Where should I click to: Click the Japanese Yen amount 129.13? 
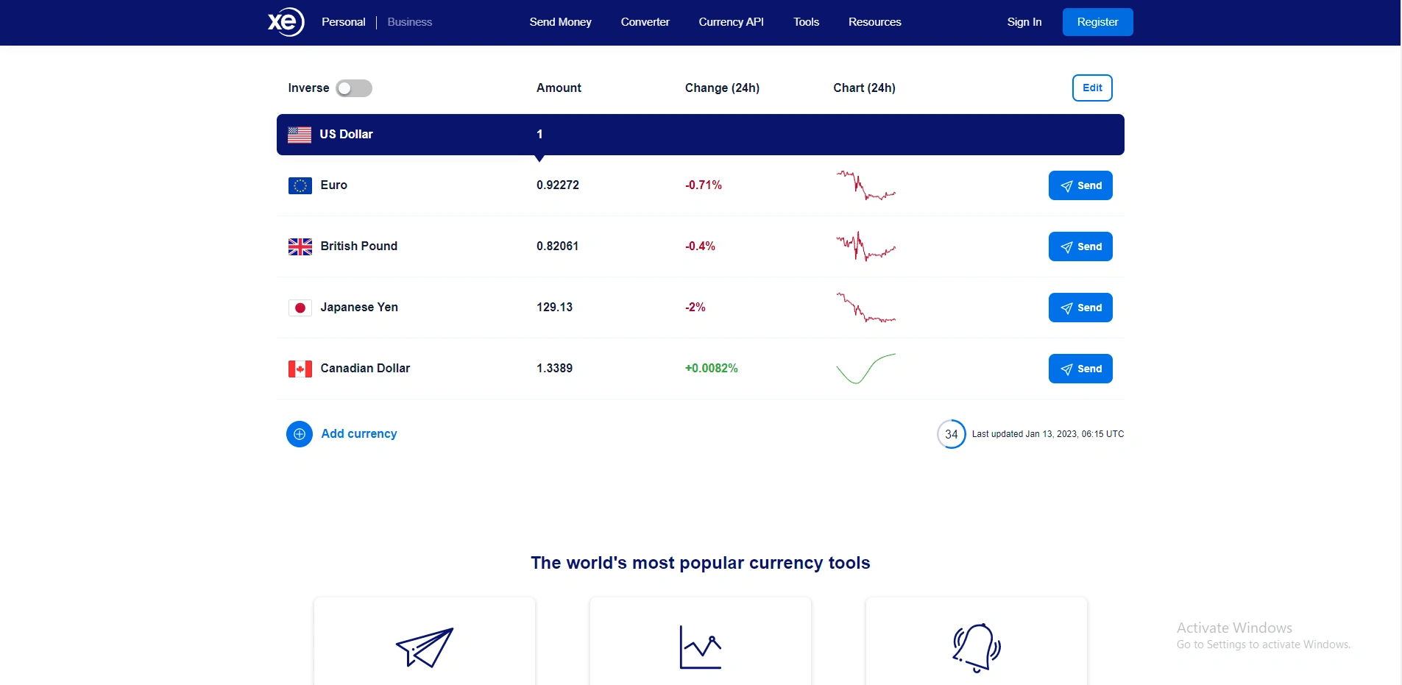tap(555, 308)
